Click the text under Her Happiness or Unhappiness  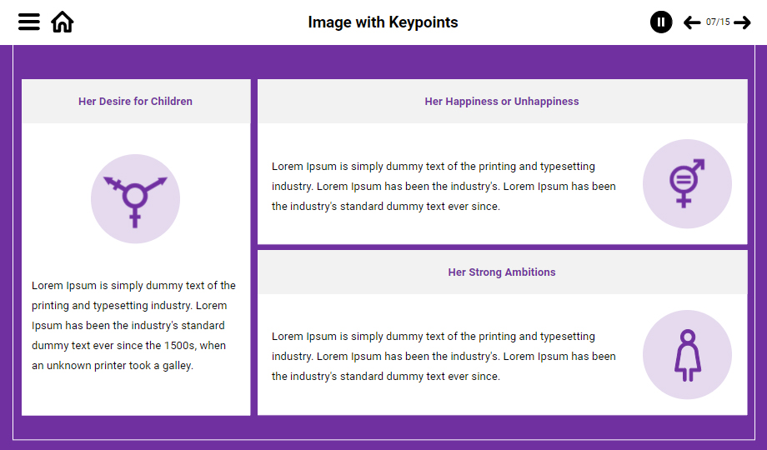[x=444, y=187]
